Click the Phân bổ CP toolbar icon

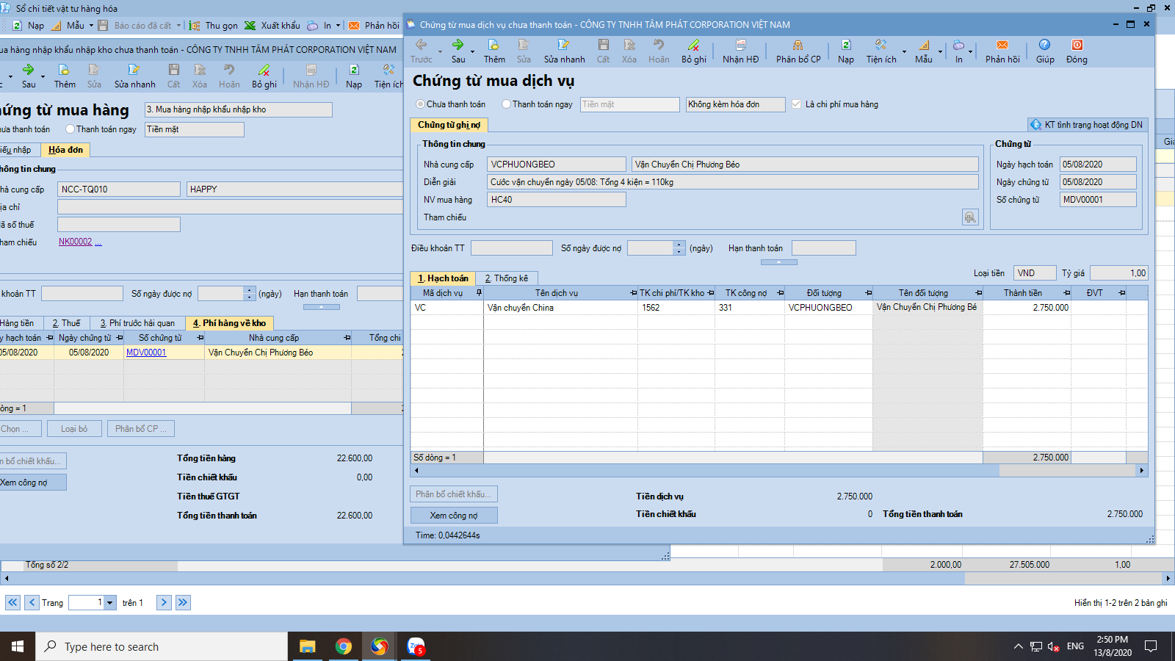click(798, 46)
